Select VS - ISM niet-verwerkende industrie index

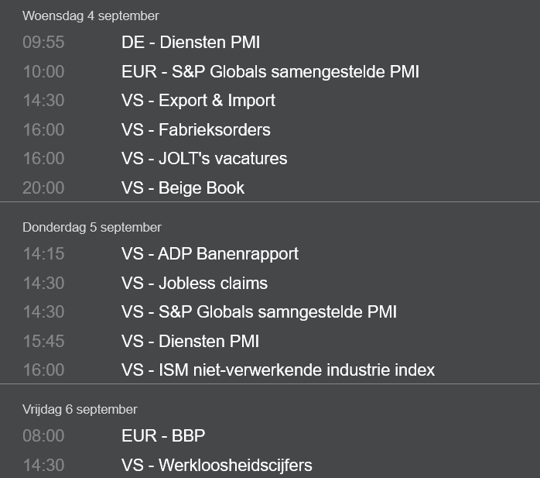click(x=279, y=370)
